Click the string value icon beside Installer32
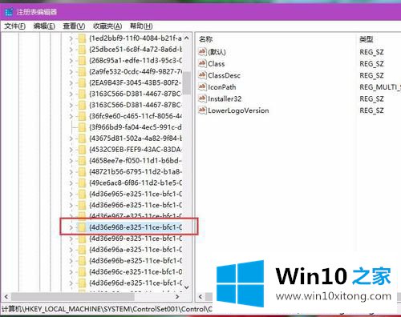 202,98
